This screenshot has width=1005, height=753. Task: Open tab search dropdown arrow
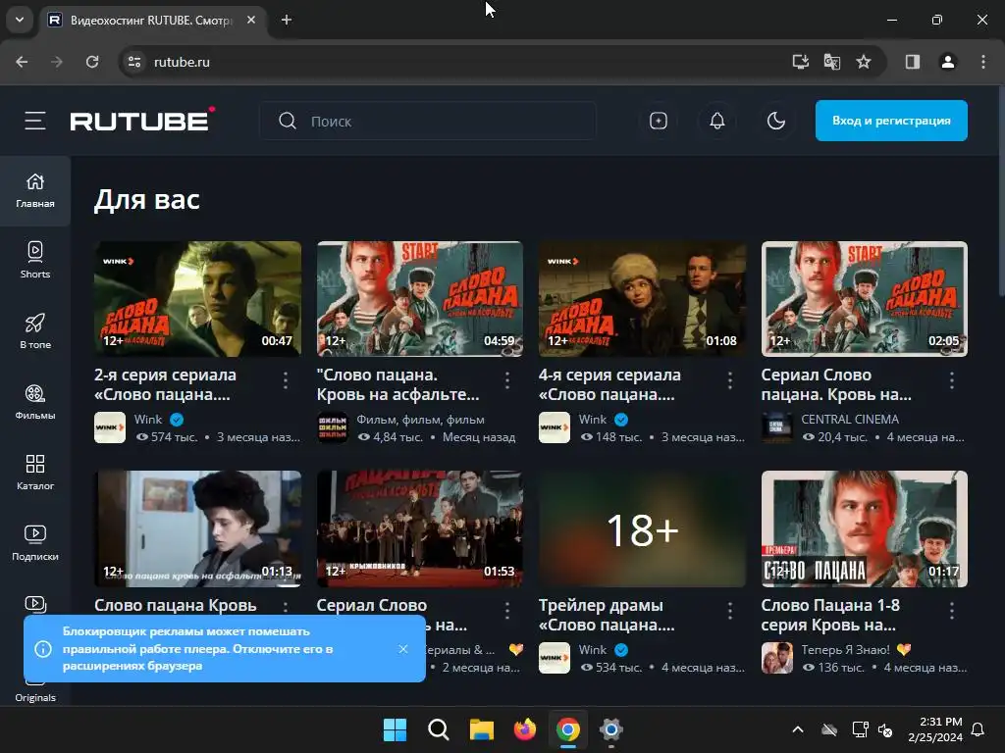pos(20,20)
